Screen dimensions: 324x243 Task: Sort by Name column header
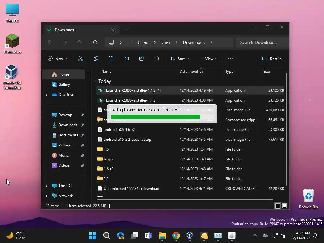coord(106,72)
